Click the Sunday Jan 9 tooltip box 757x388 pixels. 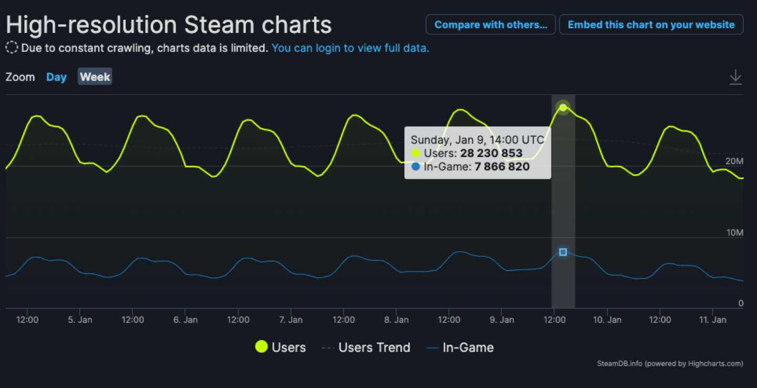pos(477,152)
